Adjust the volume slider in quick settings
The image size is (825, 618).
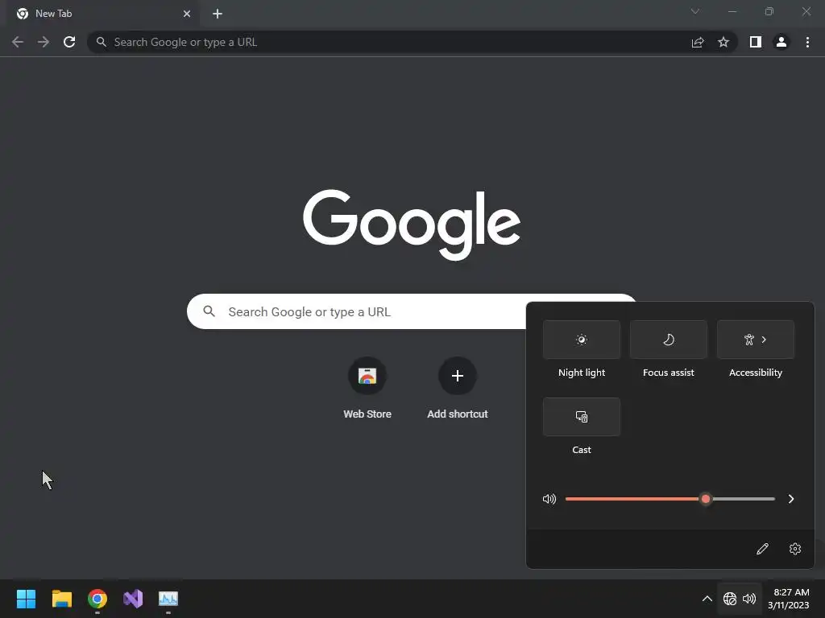point(670,499)
